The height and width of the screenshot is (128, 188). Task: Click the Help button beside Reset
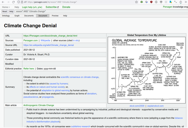(11, 12)
